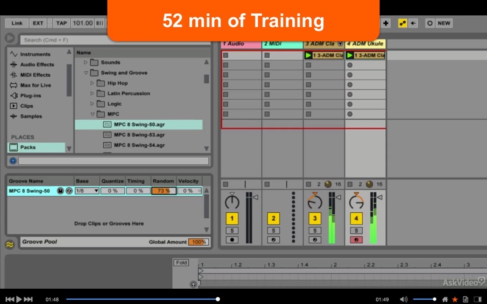This screenshot has width=487, height=304.
Task: Click the TAP tempo button
Action: [61, 23]
